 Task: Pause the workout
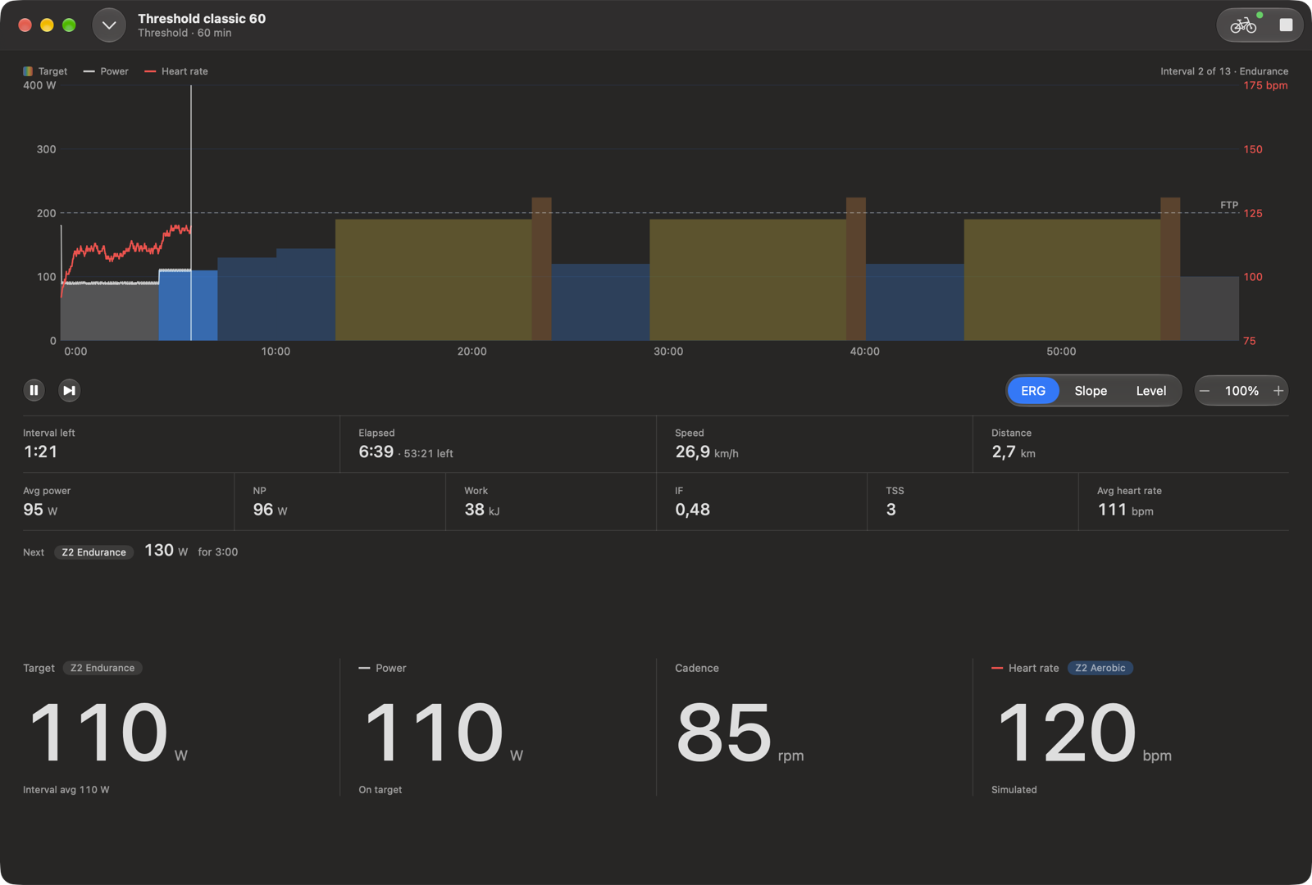(x=34, y=390)
